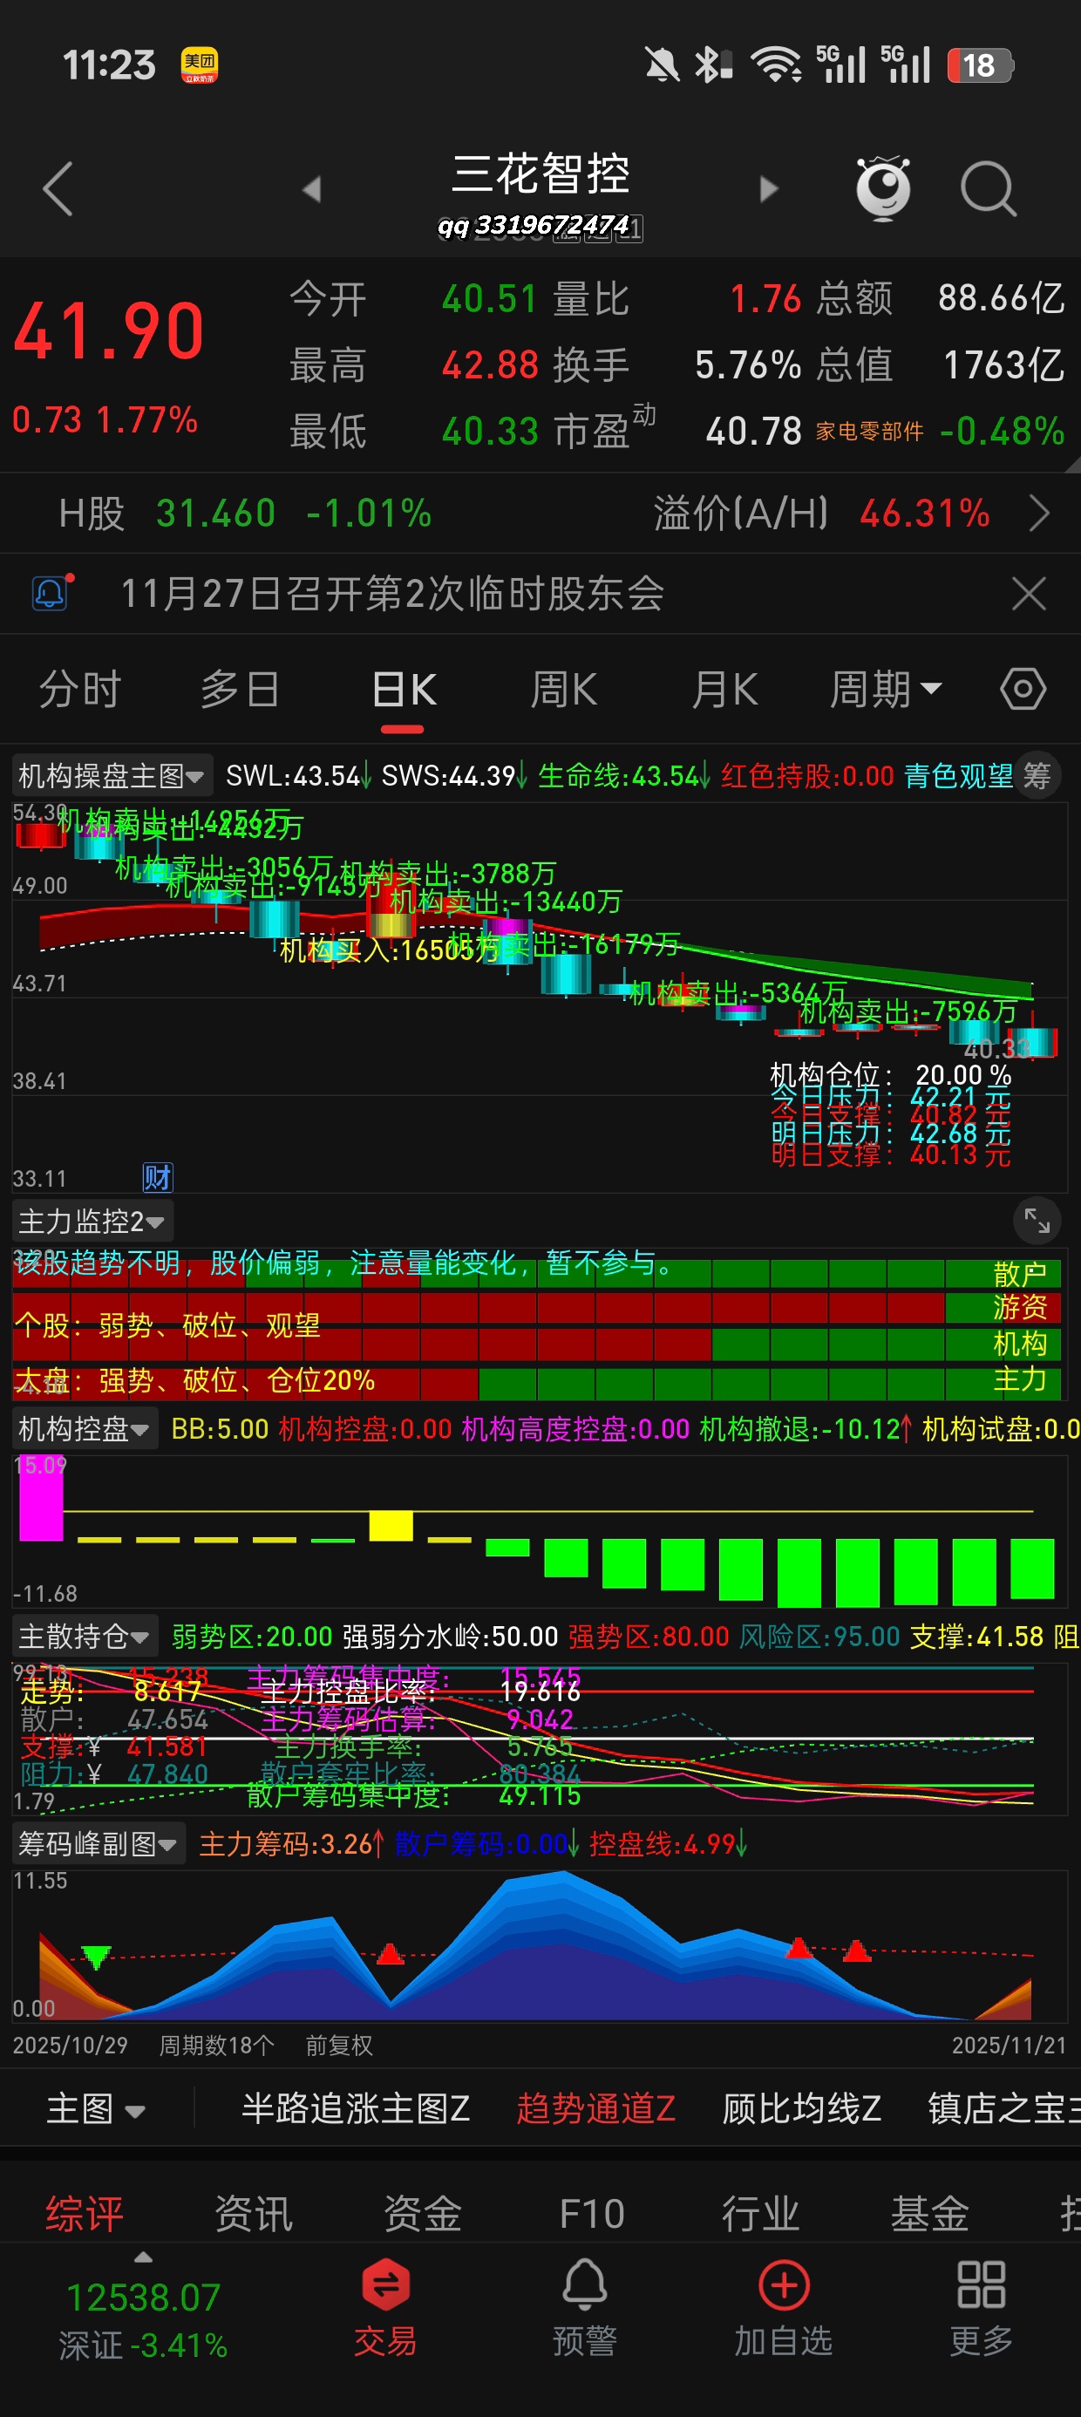Dismiss the shareholder meeting announcement
The height and width of the screenshot is (2417, 1081).
pyautogui.click(x=1029, y=594)
